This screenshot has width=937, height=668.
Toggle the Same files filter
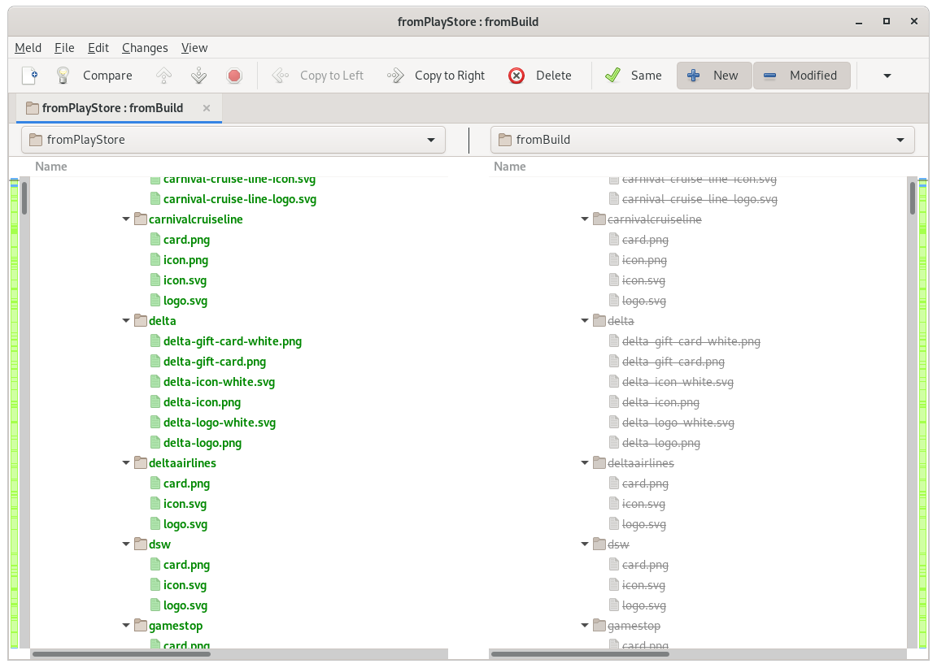(633, 76)
